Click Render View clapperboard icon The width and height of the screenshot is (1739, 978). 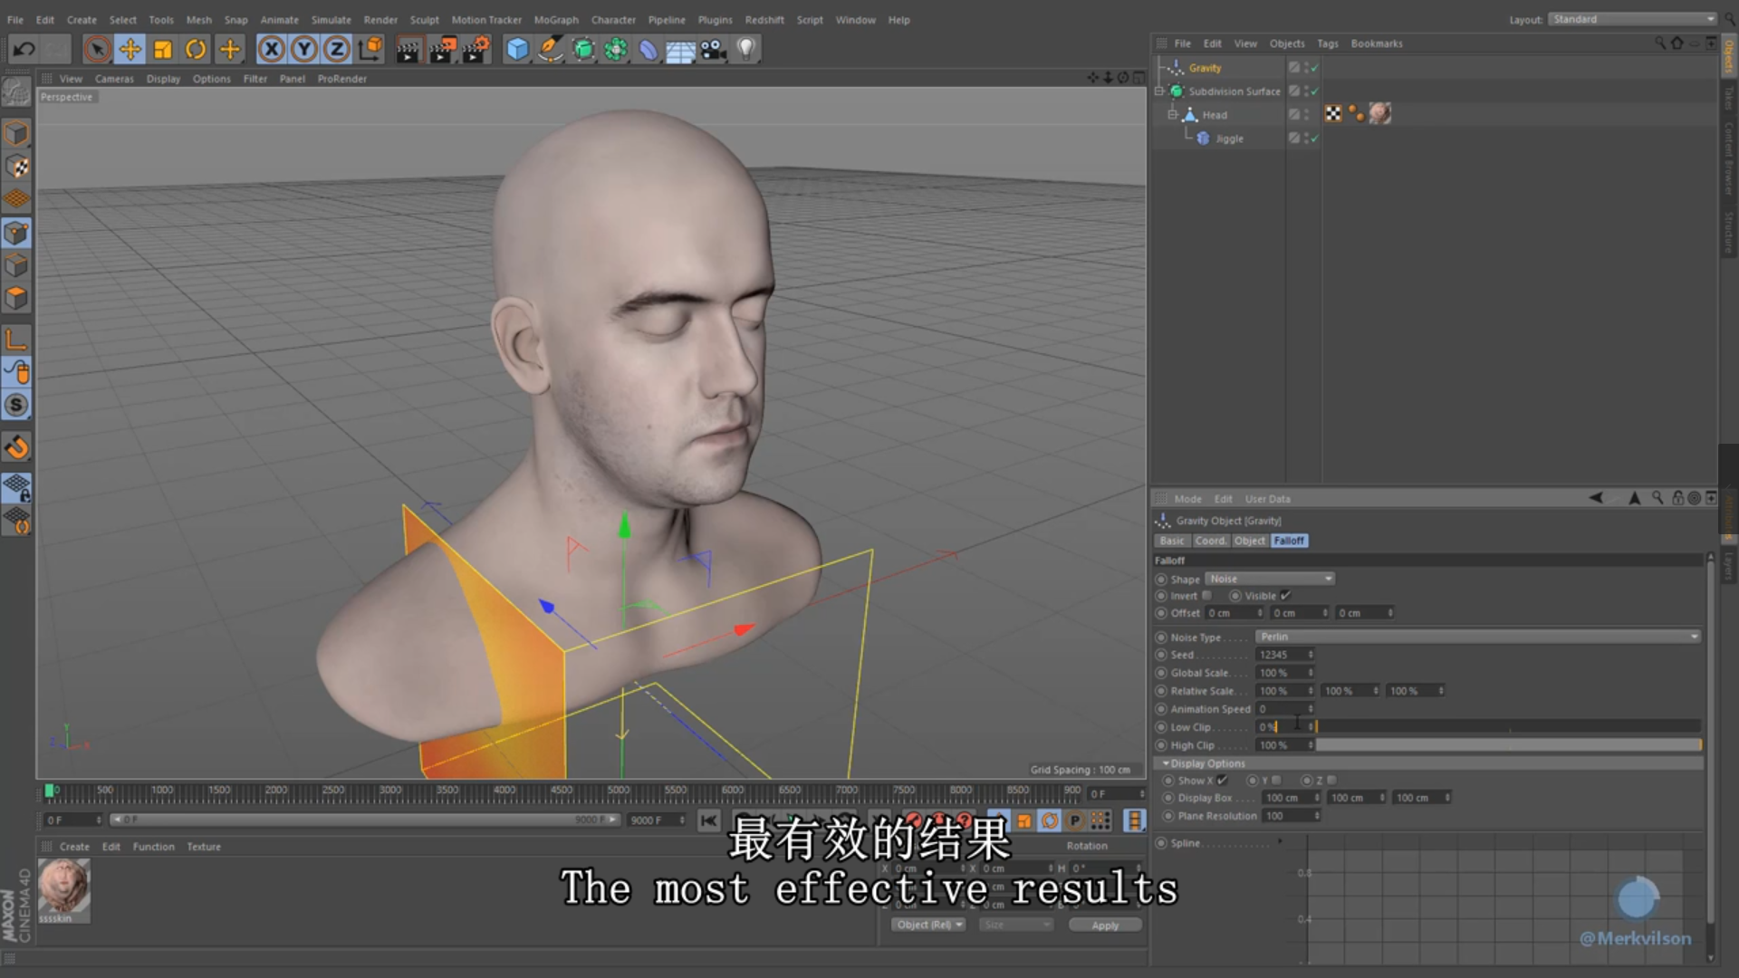[x=408, y=49]
